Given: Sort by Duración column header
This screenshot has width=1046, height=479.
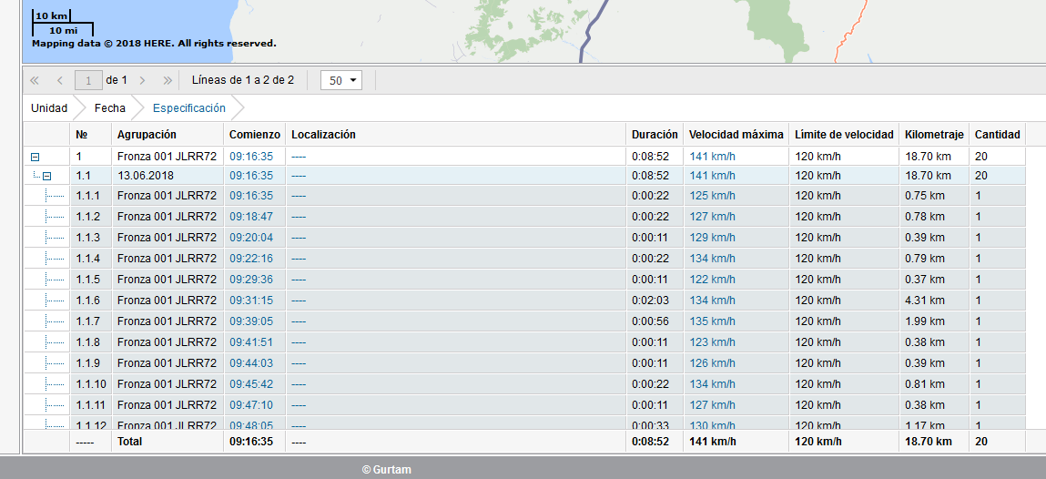Looking at the screenshot, I should coord(655,135).
